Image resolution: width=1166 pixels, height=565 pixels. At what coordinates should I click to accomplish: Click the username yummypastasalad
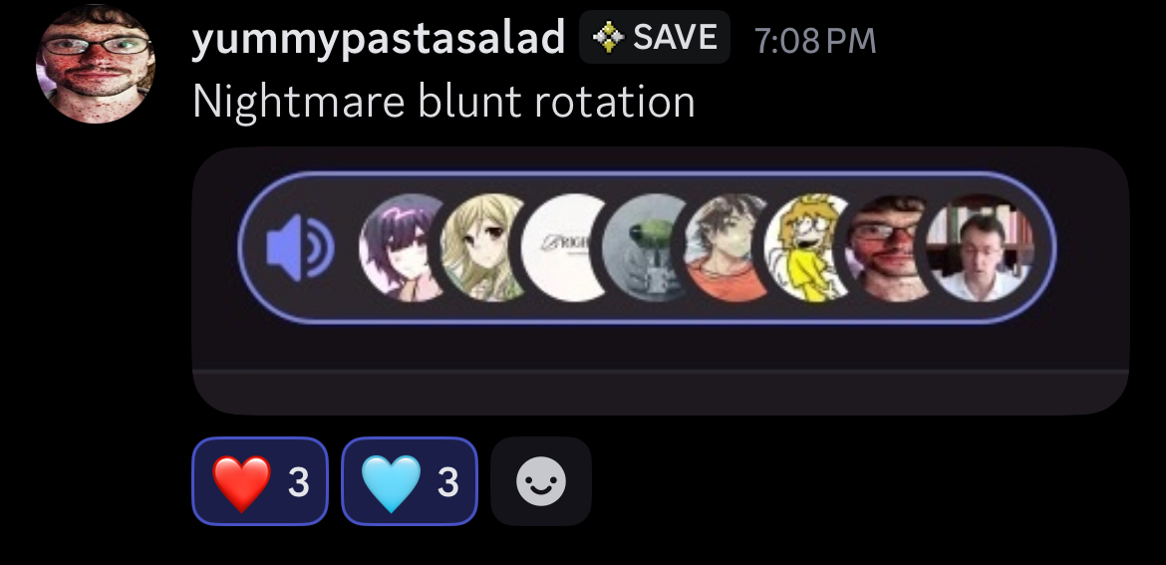pyautogui.click(x=379, y=38)
